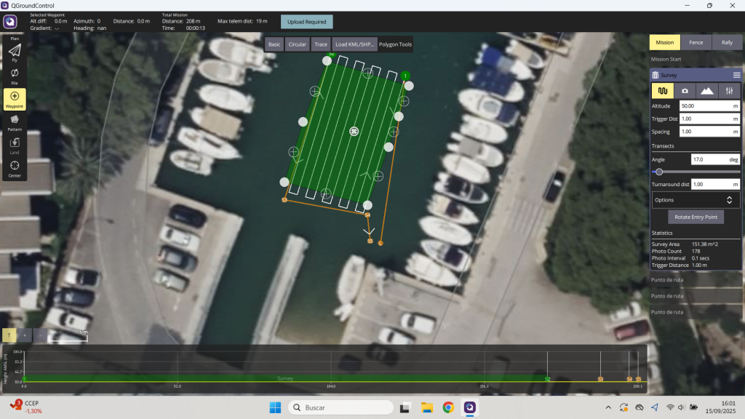Switch to the Rally tab
Viewport: 745px width, 419px height.
(727, 42)
